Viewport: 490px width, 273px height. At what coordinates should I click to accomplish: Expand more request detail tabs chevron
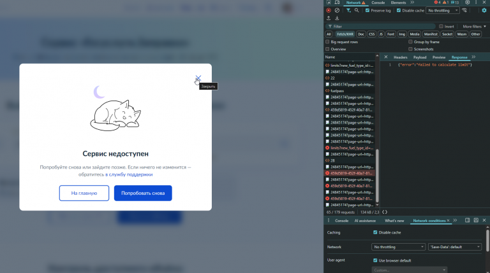(x=474, y=57)
